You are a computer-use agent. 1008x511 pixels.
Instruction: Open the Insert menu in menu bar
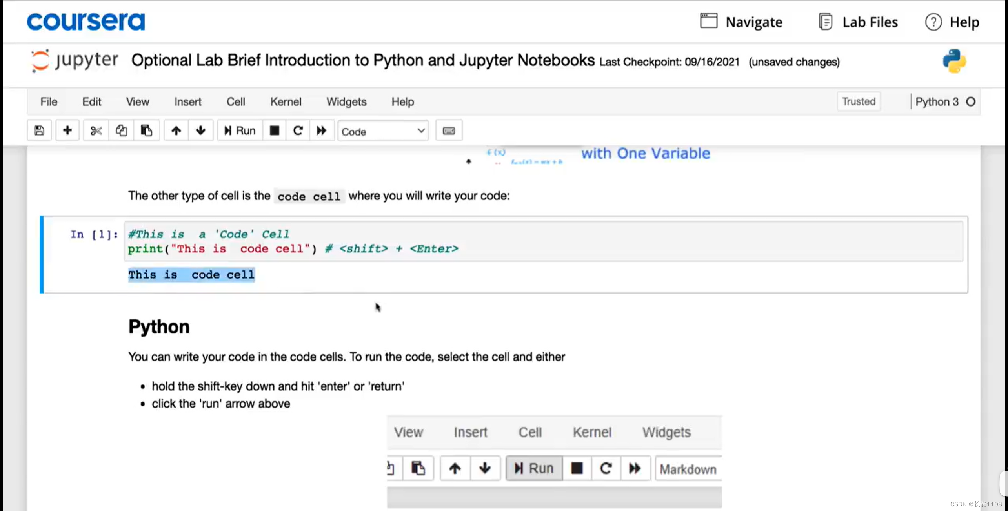point(188,102)
